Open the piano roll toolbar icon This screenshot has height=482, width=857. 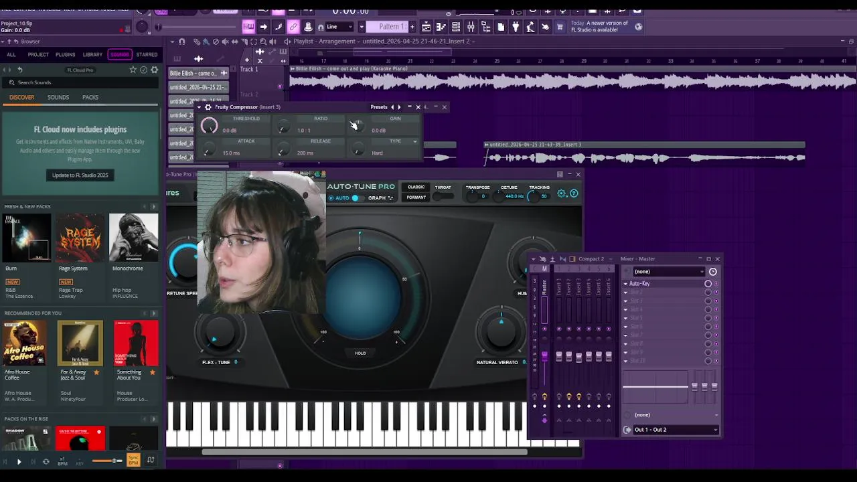click(x=441, y=27)
